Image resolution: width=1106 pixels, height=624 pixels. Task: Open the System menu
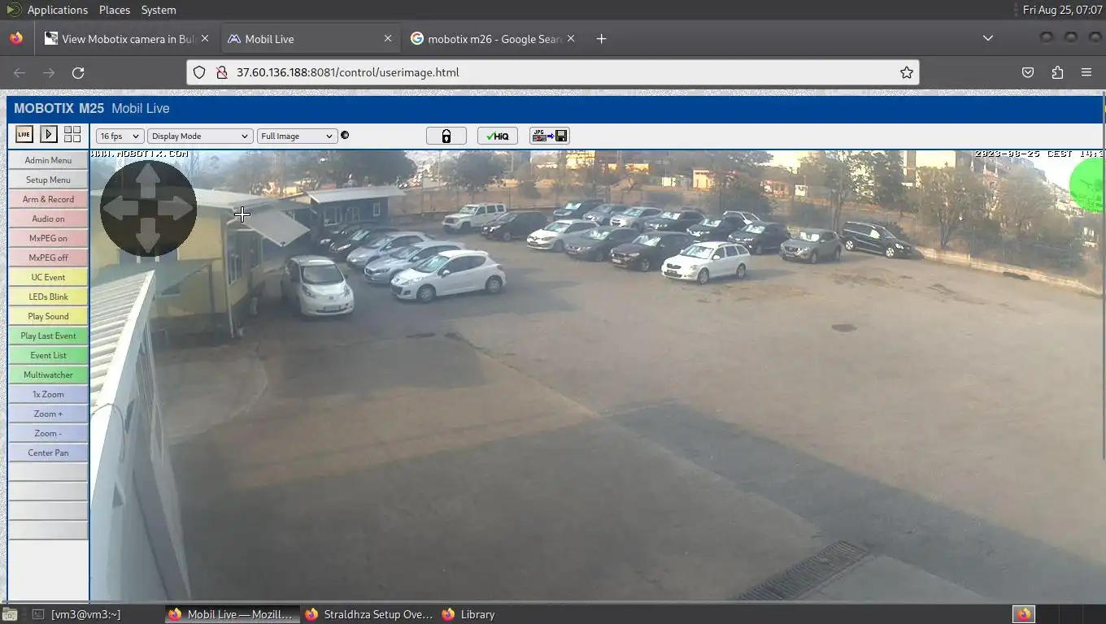click(x=159, y=10)
